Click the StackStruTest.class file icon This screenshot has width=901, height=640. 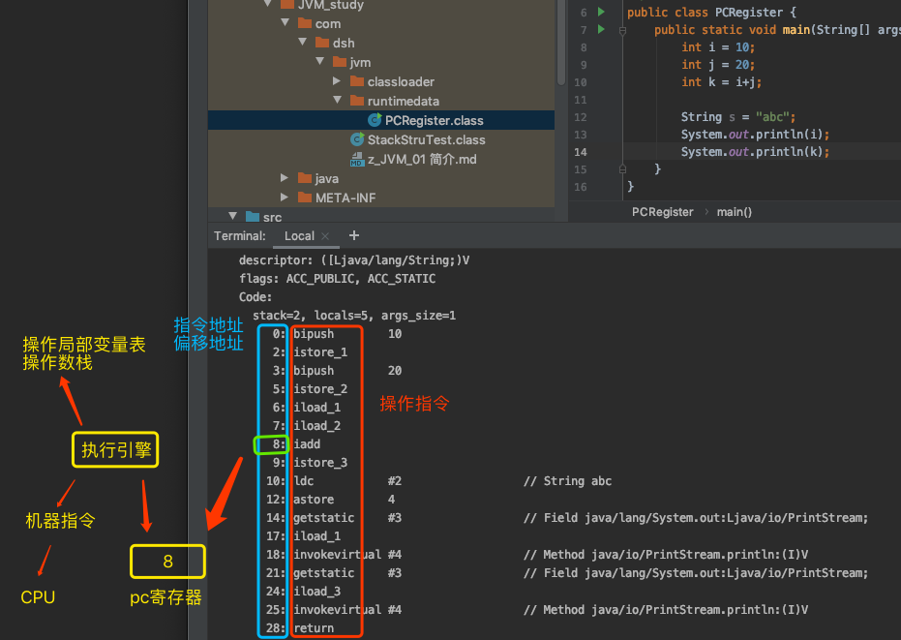[x=357, y=139]
